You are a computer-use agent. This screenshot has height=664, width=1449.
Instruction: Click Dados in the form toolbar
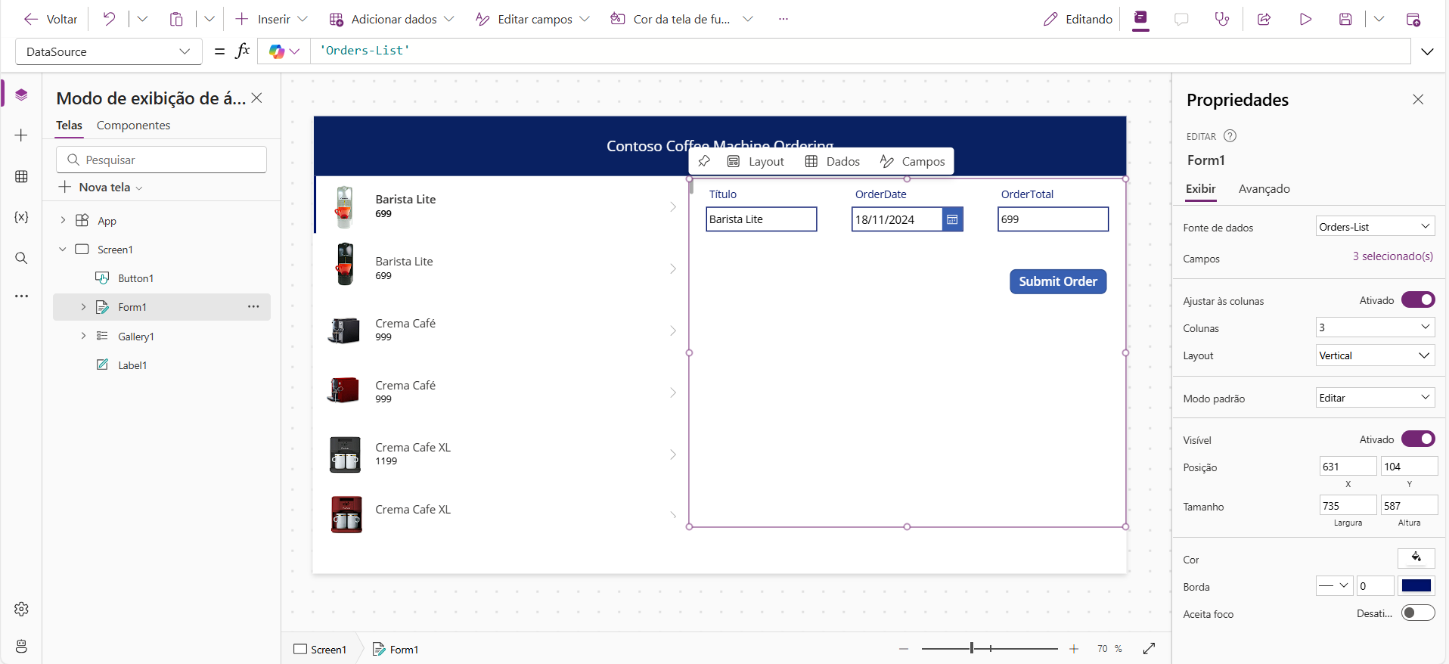pyautogui.click(x=832, y=161)
